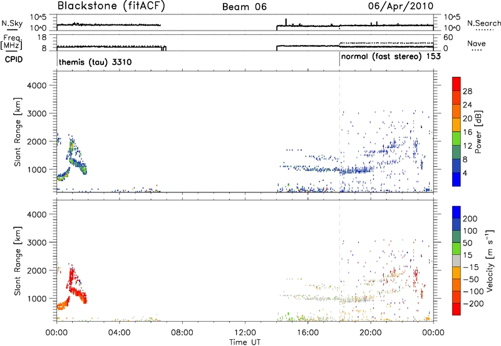This screenshot has height=346, width=501.
Task: Click "3000" on the Velocity panel range axis
Action: pos(37,242)
